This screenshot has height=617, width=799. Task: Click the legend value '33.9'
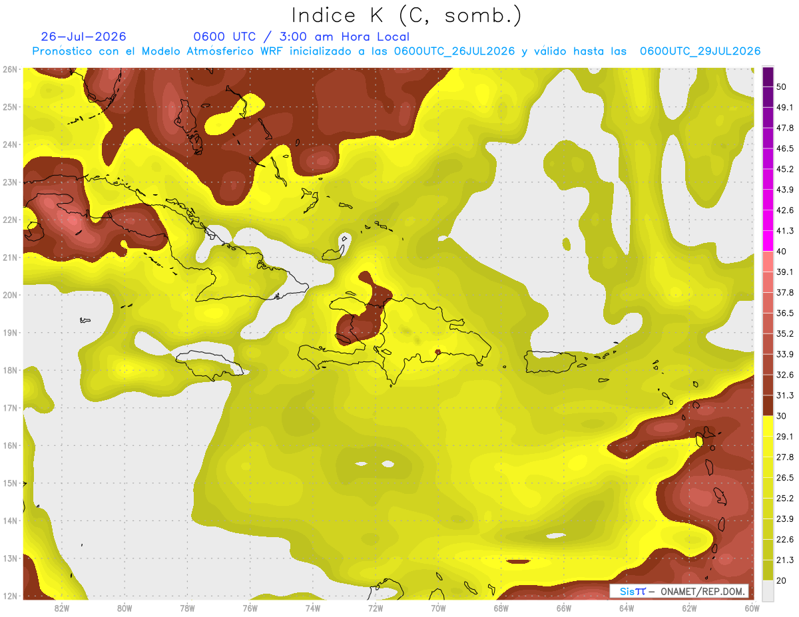(785, 354)
